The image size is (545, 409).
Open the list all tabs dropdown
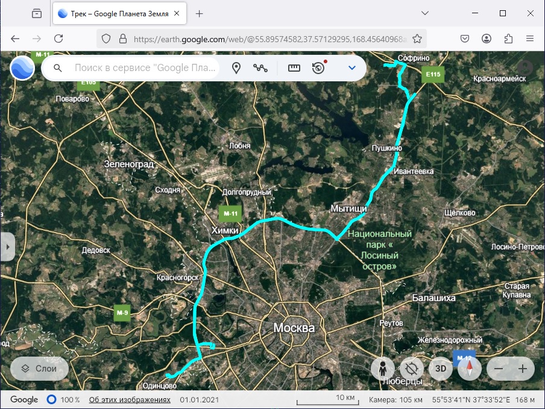(424, 13)
